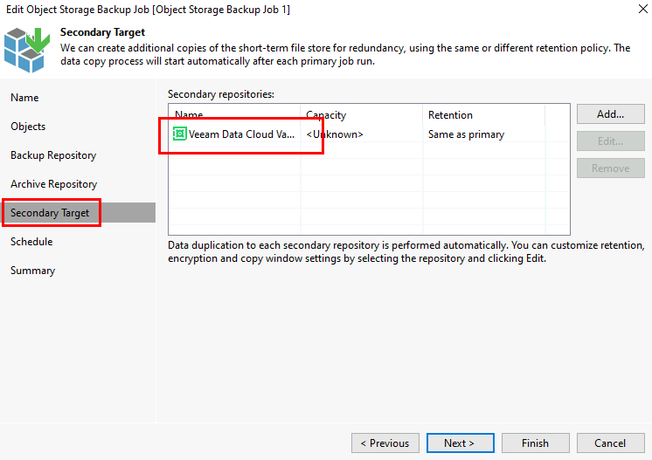Add a new secondary repository
The height and width of the screenshot is (460, 652).
tap(610, 114)
